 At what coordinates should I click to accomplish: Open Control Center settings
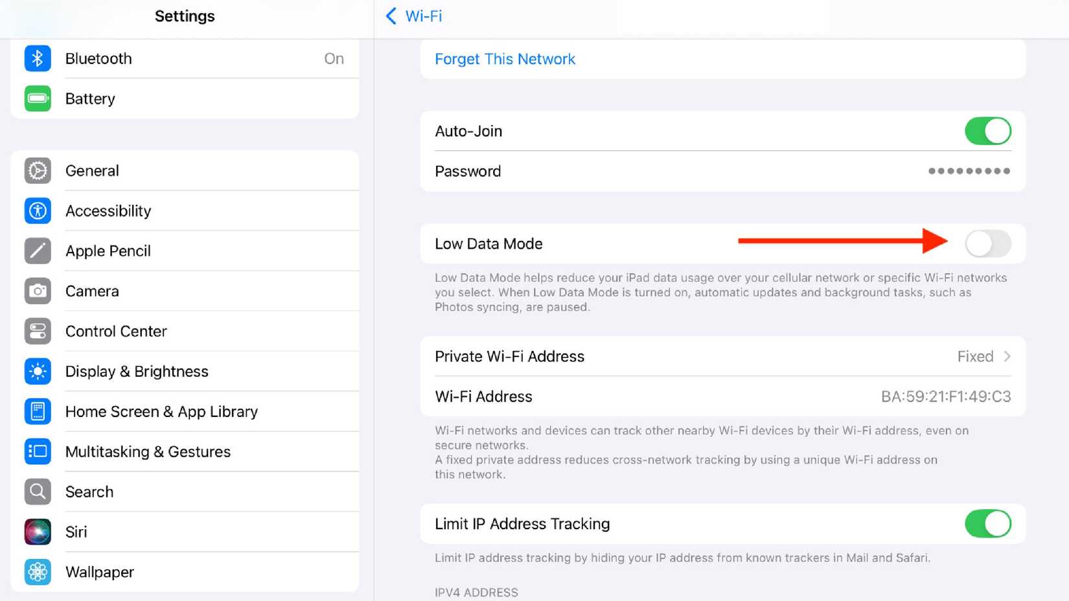pyautogui.click(x=185, y=331)
